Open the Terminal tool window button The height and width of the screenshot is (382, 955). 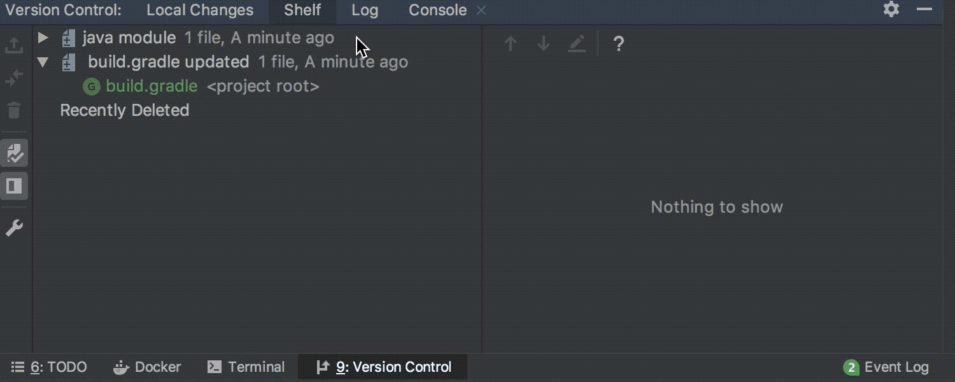click(246, 367)
